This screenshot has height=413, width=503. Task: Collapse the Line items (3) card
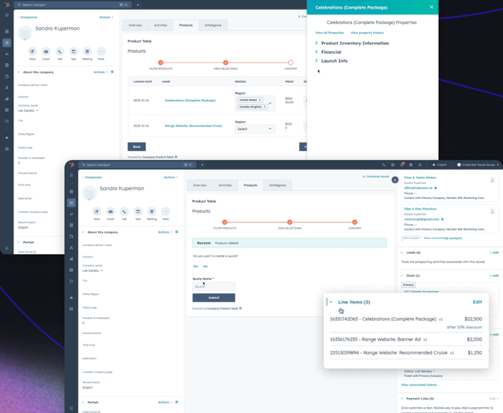331,302
